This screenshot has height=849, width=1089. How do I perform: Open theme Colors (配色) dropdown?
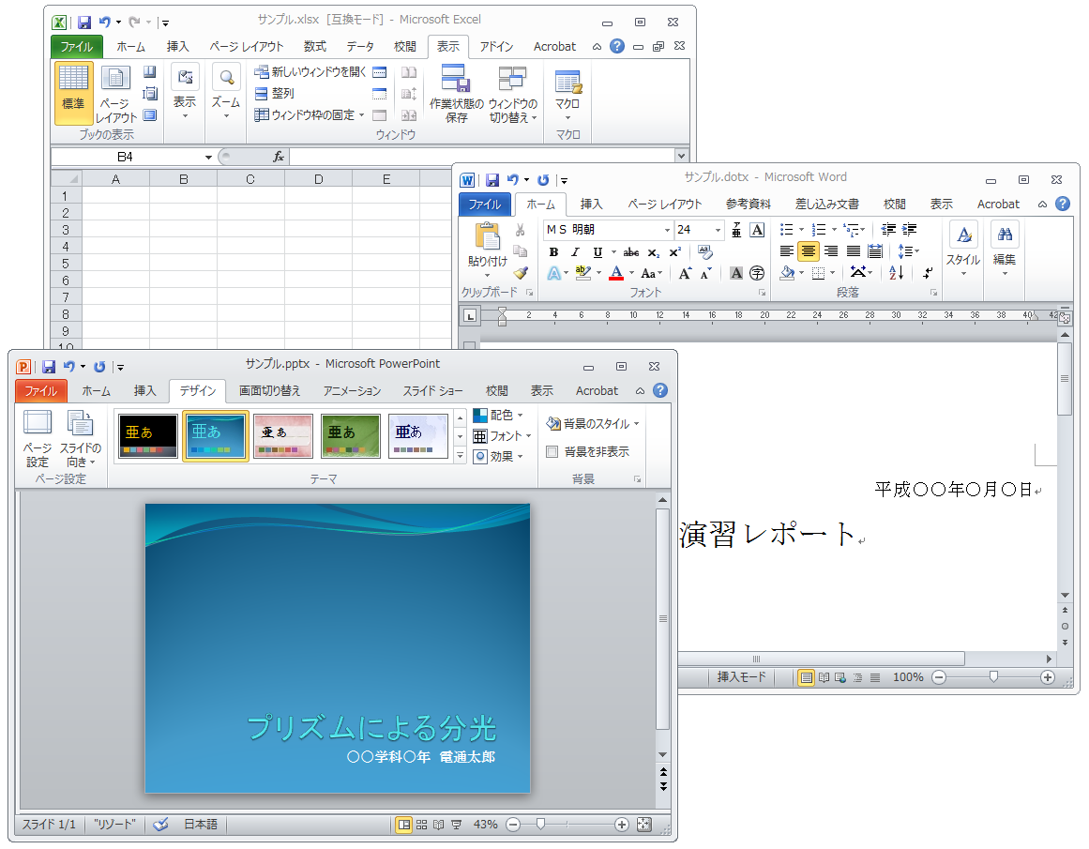click(498, 415)
